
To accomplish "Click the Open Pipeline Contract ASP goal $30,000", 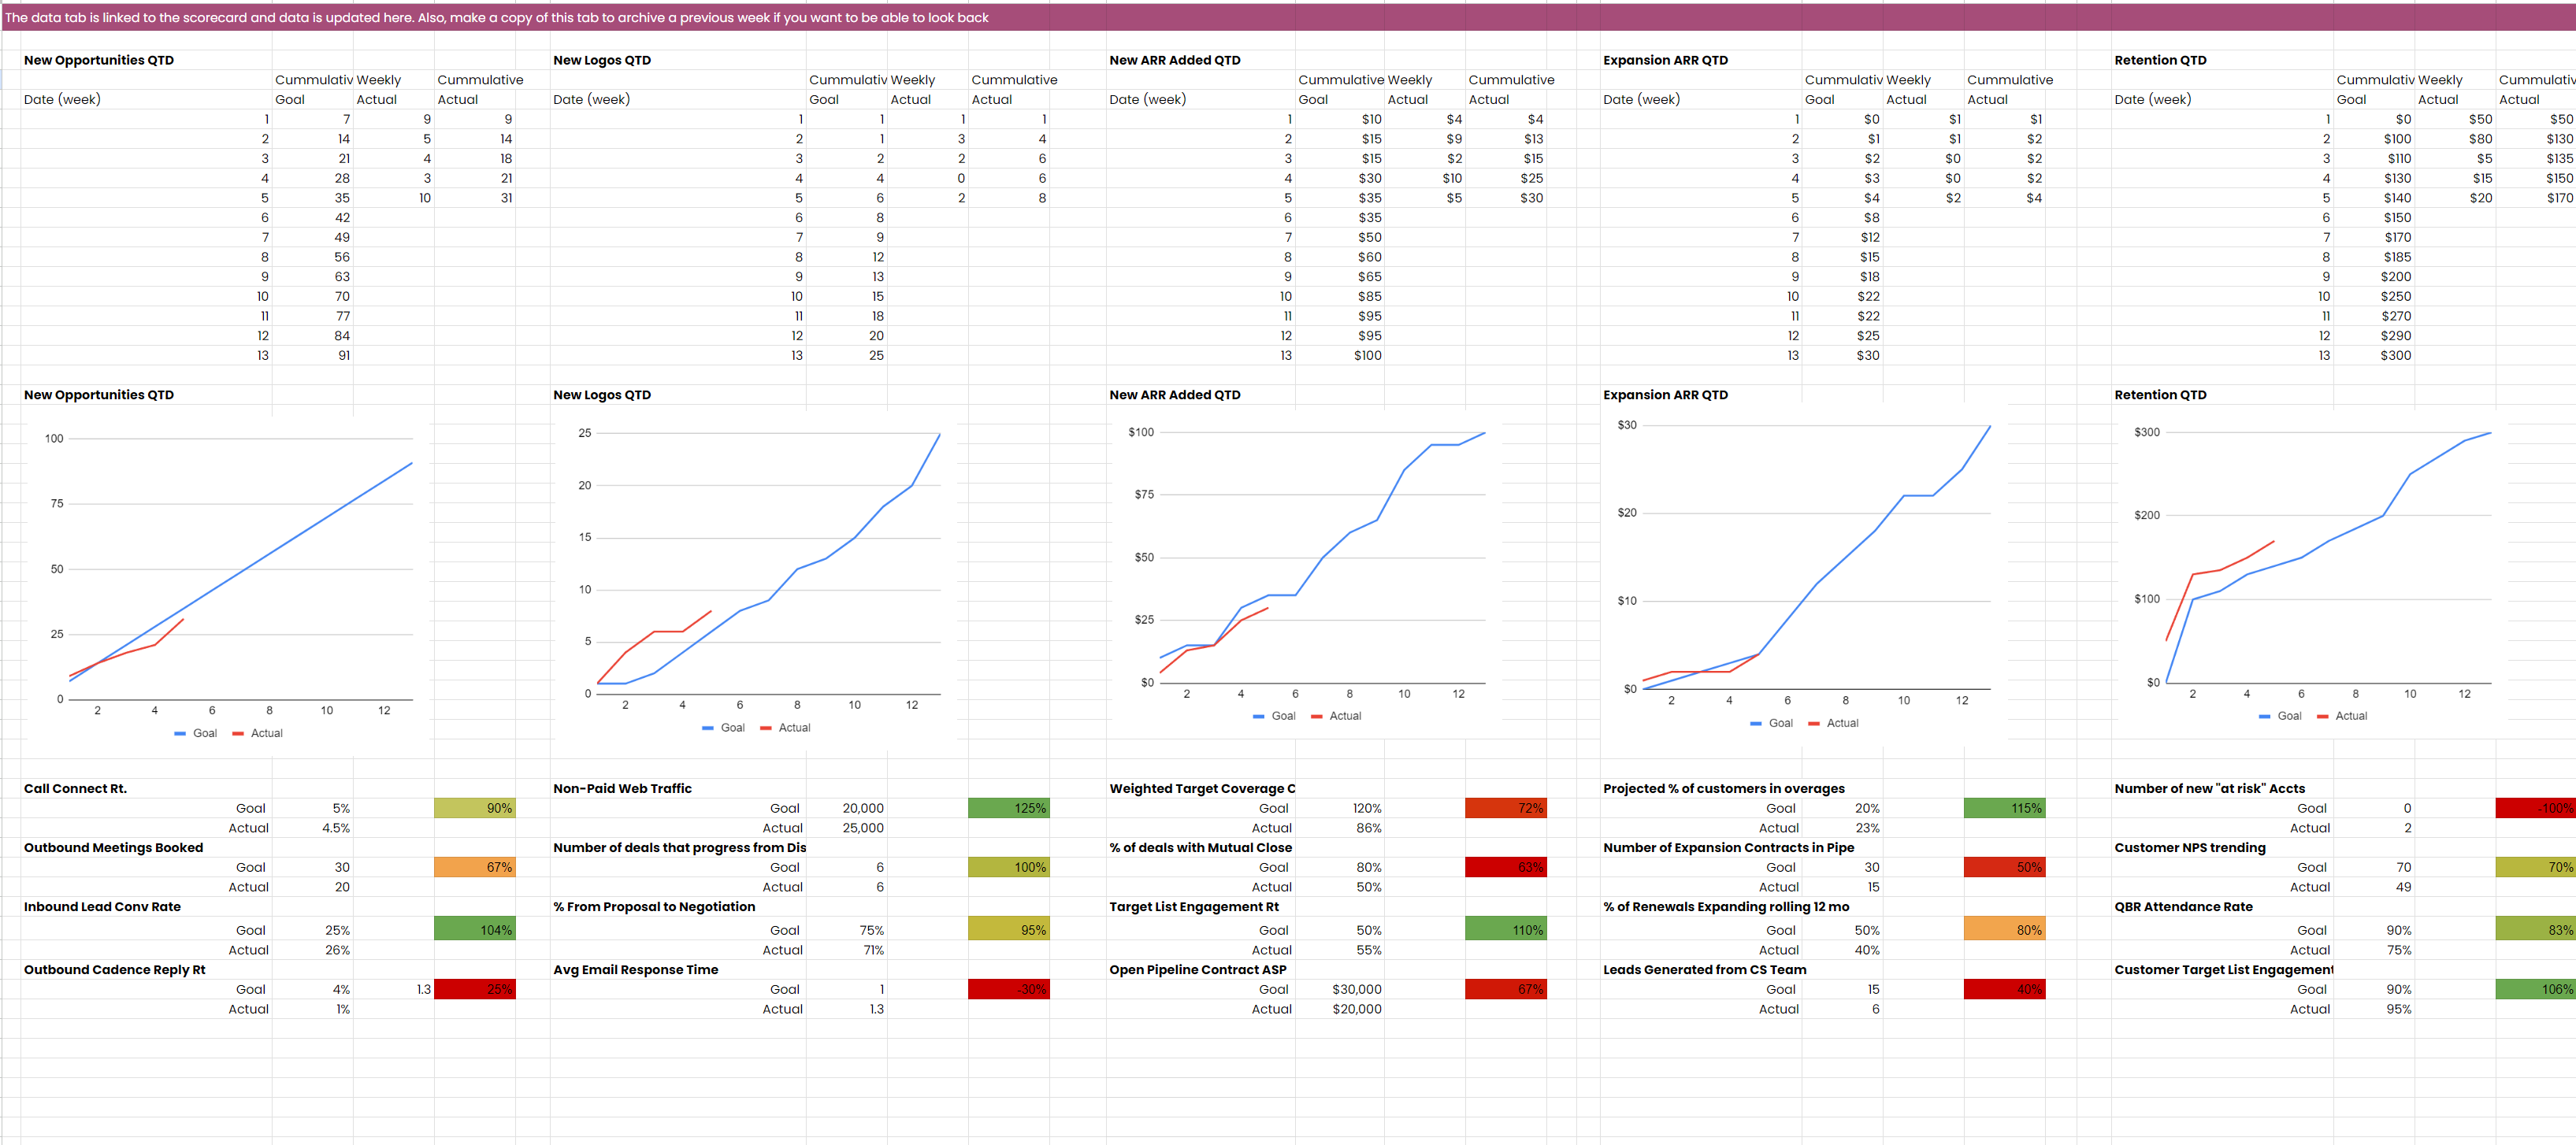I will click(x=1356, y=989).
